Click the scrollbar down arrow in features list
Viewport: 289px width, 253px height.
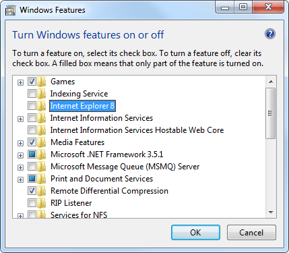pyautogui.click(x=271, y=213)
